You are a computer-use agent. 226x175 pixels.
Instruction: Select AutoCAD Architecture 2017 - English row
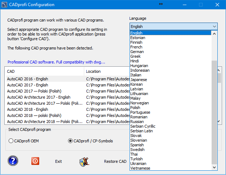pos(68,97)
